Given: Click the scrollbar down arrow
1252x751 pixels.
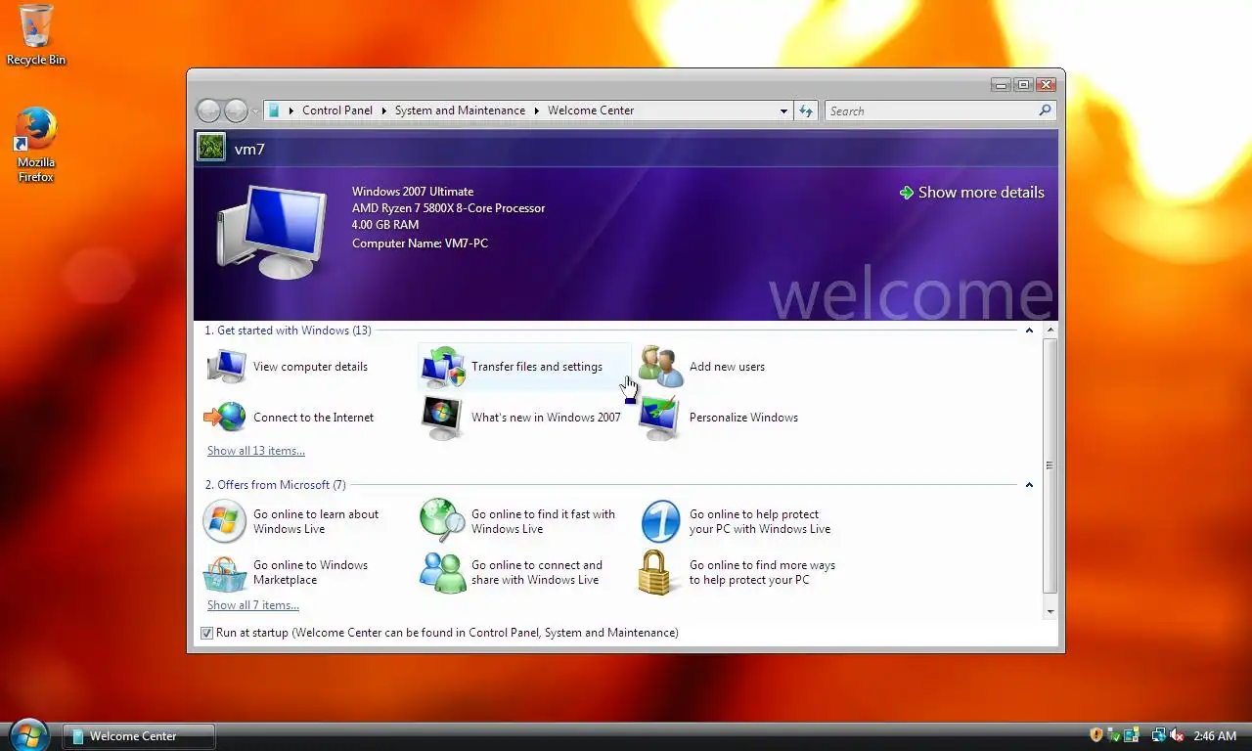Looking at the screenshot, I should click(1050, 611).
